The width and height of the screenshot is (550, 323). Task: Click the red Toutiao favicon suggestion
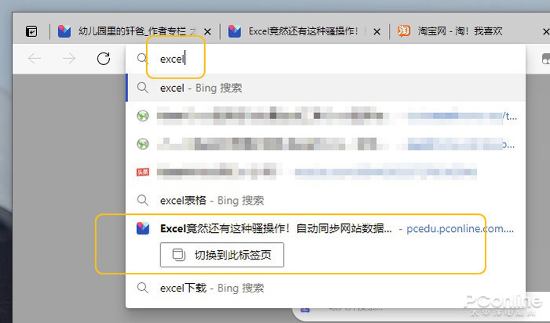point(143,172)
